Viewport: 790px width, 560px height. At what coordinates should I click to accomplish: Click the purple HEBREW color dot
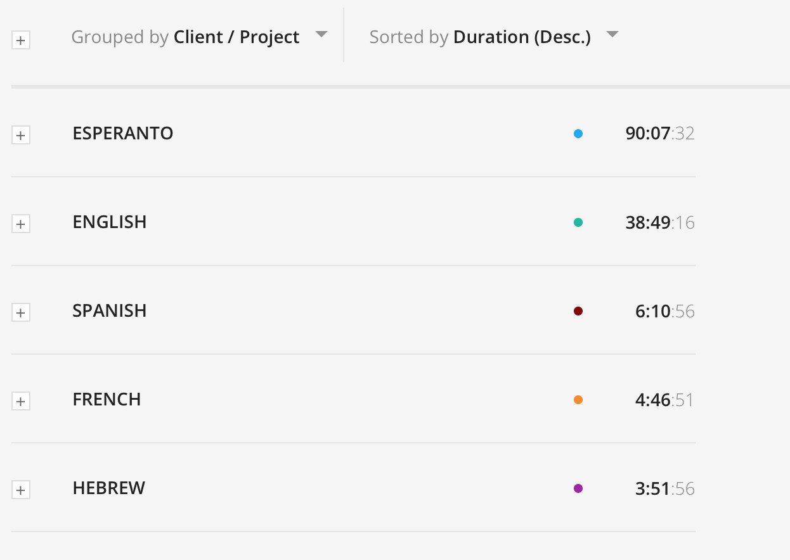tap(578, 488)
